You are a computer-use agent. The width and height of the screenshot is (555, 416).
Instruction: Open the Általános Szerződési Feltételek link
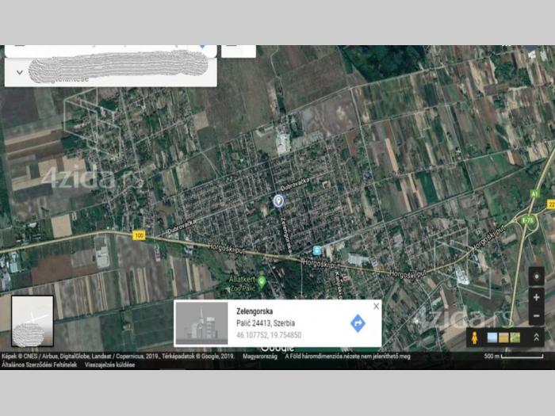(x=39, y=364)
